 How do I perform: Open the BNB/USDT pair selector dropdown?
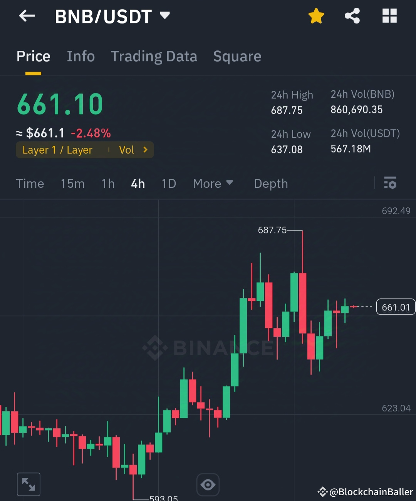165,15
